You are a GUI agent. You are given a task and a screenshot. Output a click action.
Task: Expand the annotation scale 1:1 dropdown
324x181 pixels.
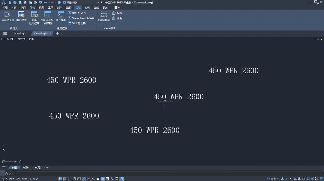click(x=291, y=179)
